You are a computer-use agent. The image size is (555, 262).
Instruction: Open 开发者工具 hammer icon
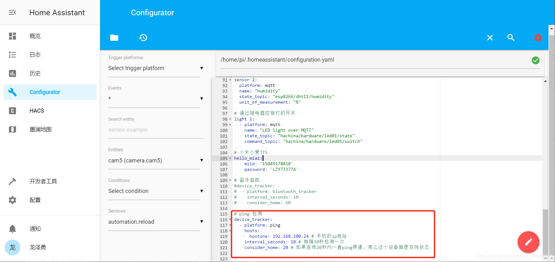coord(12,181)
